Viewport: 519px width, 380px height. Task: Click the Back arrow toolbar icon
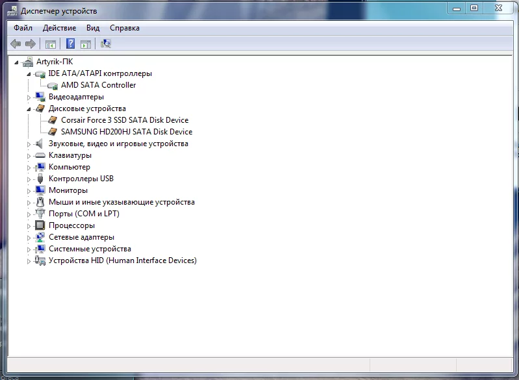(16, 44)
